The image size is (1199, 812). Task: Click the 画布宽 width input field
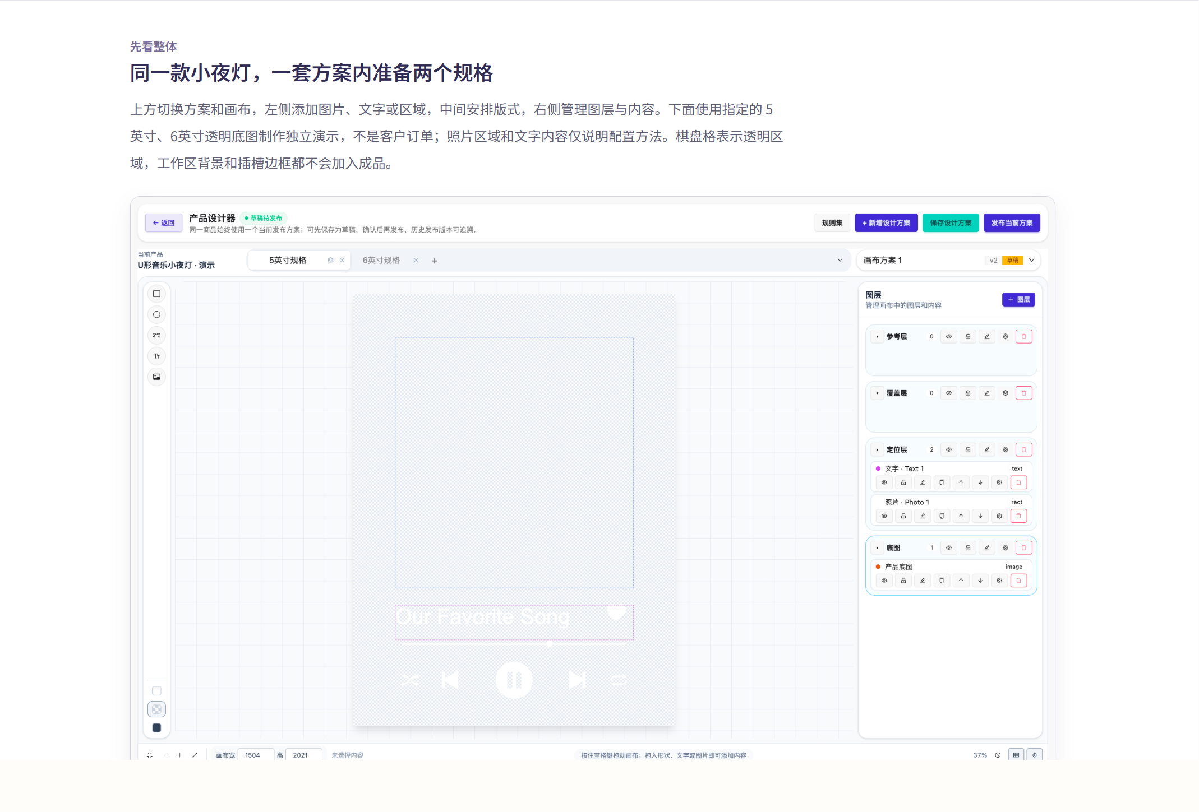coord(256,755)
